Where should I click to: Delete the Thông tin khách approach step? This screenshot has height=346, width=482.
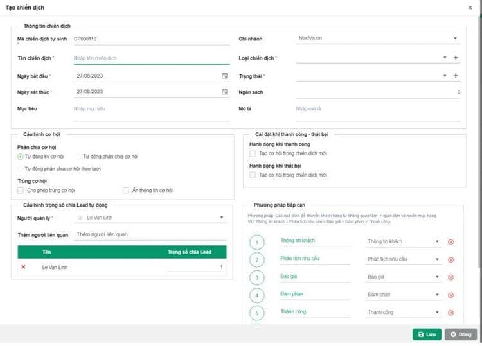[451, 242]
